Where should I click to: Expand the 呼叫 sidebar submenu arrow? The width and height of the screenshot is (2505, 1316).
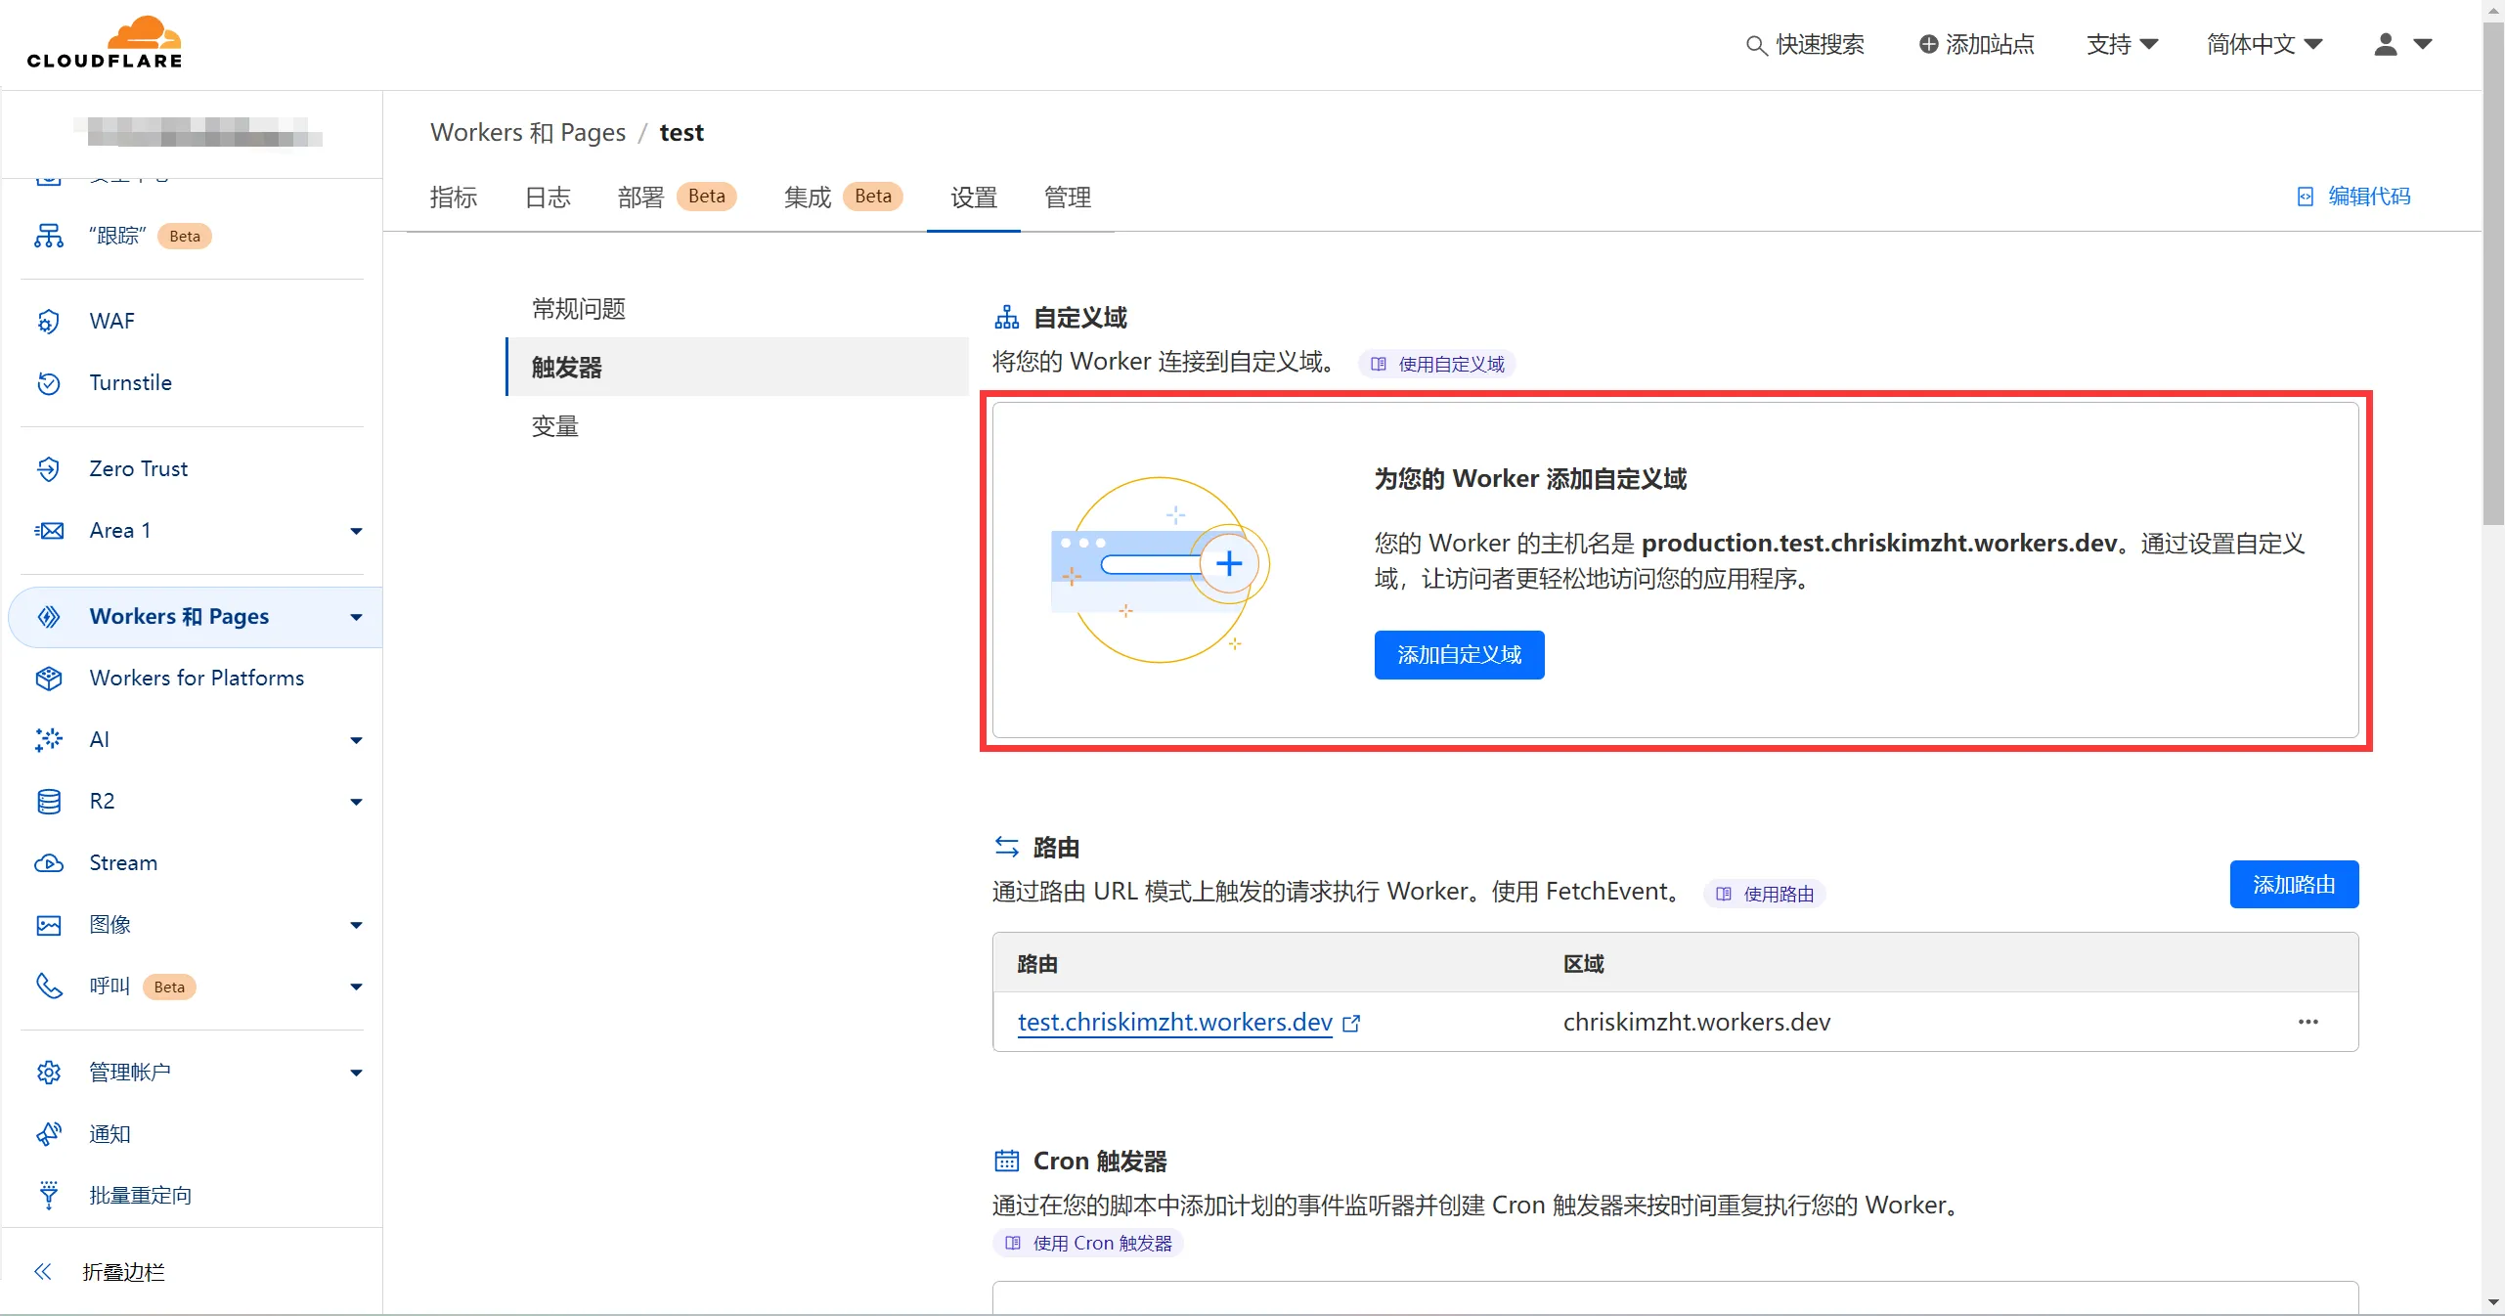pyautogui.click(x=356, y=987)
